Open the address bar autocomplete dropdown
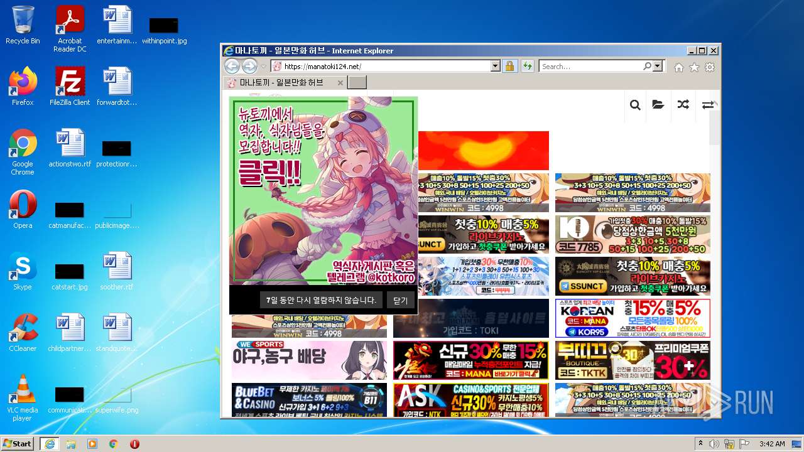 pyautogui.click(x=495, y=66)
